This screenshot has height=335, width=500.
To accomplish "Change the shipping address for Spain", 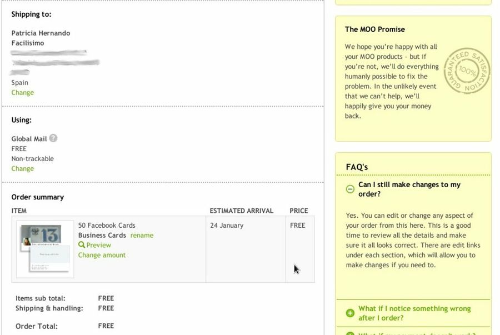I will click(22, 93).
